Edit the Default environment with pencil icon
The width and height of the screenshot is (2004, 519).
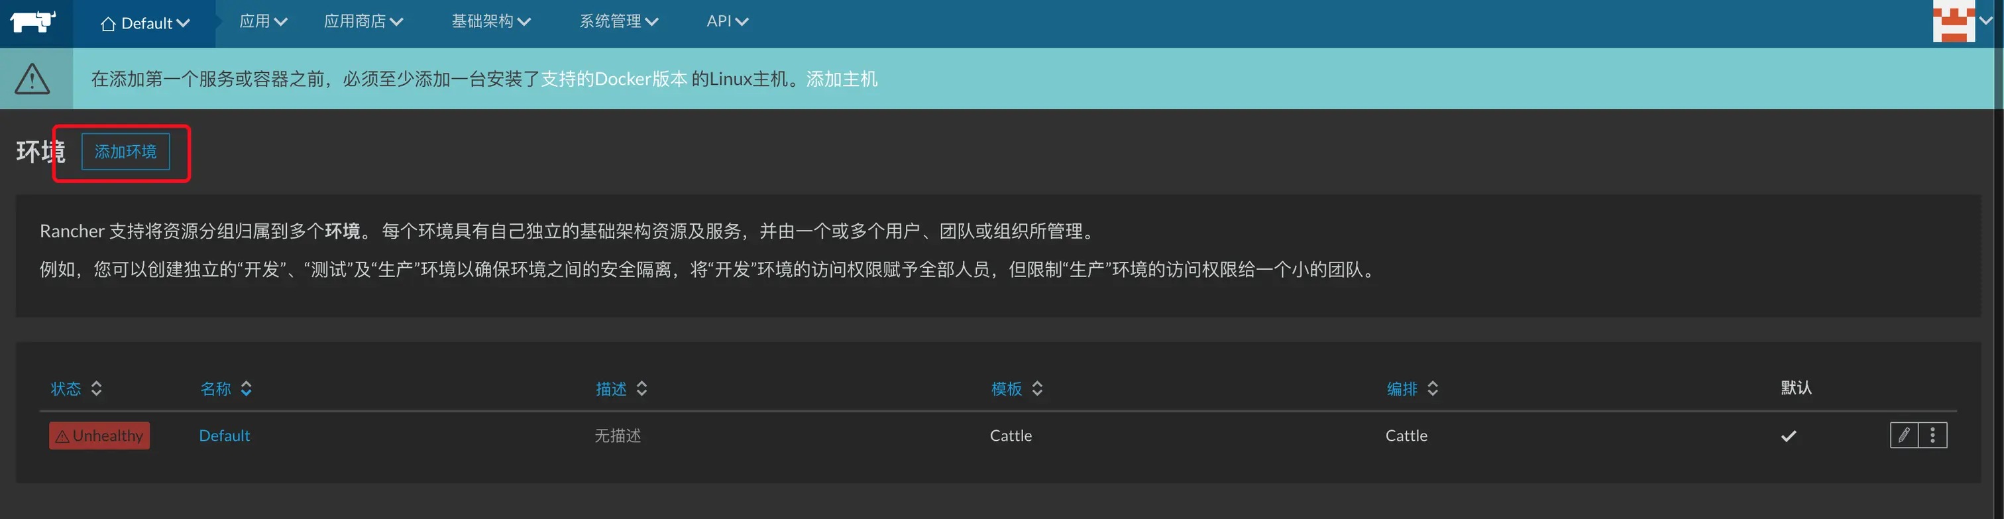(1904, 435)
